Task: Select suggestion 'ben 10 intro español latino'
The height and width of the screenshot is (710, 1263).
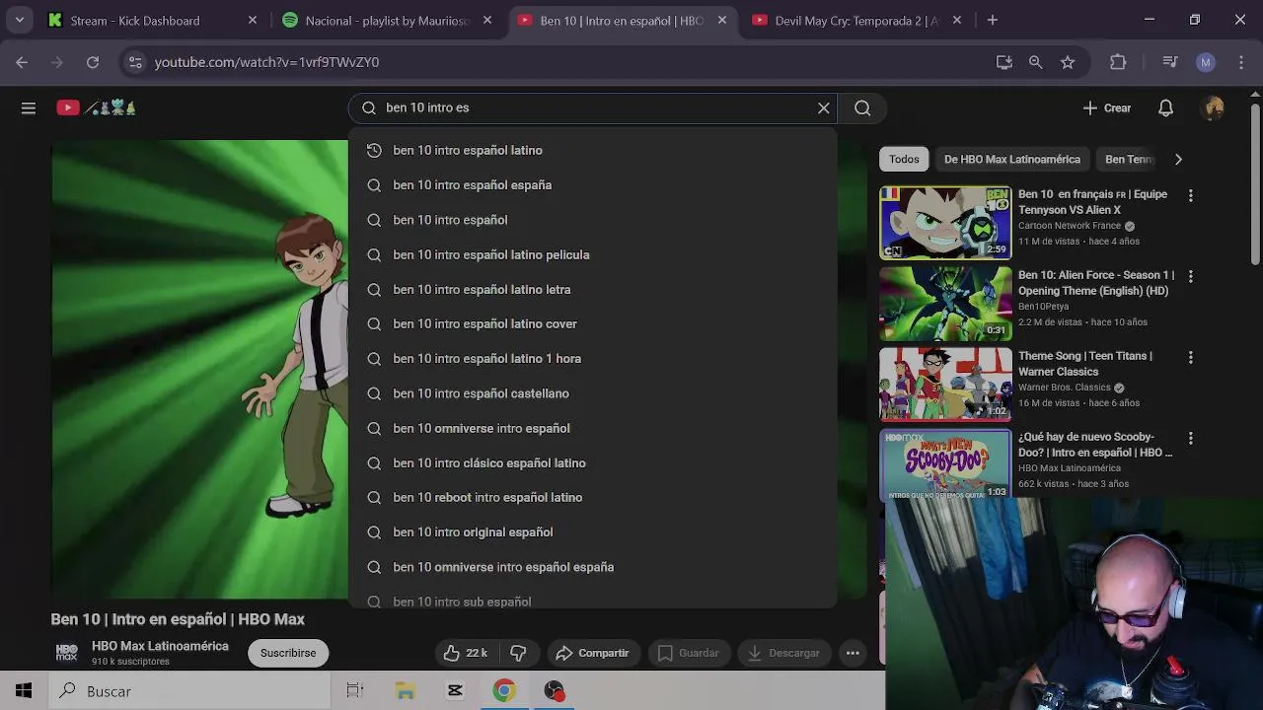Action: point(592,150)
